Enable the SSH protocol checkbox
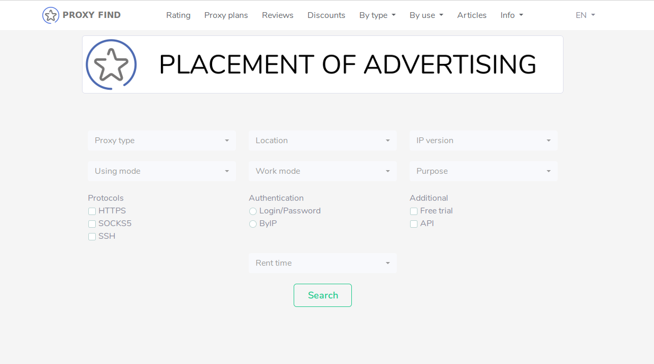The width and height of the screenshot is (654, 364). (92, 236)
